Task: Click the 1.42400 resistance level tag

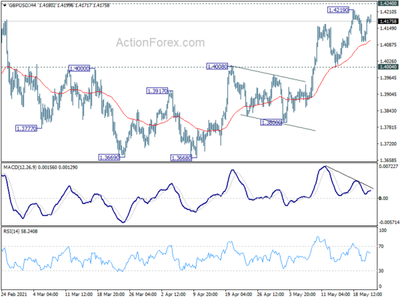Action: [388, 3]
